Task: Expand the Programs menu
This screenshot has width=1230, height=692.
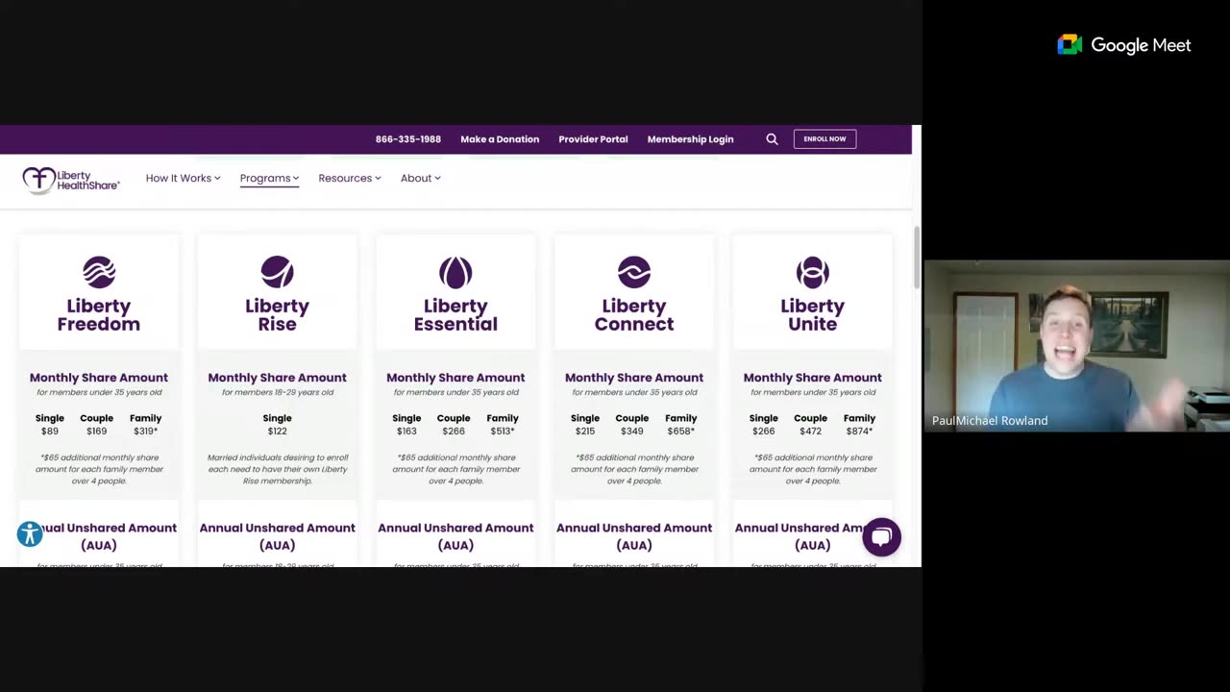Action: [x=269, y=178]
